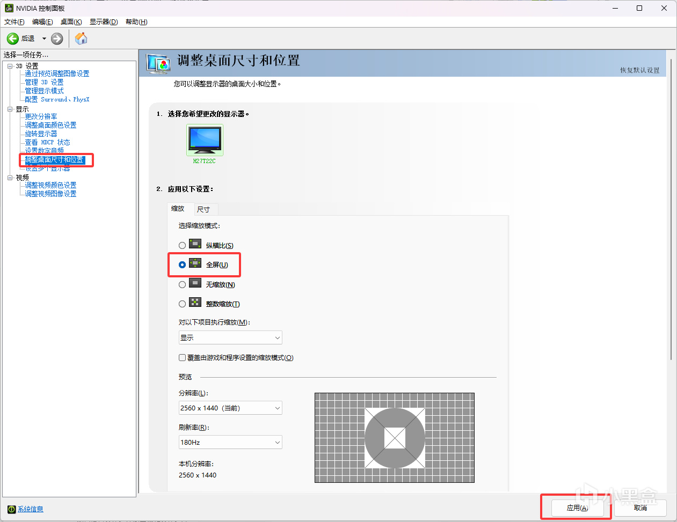Select the 整数缩放 radio button

182,304
